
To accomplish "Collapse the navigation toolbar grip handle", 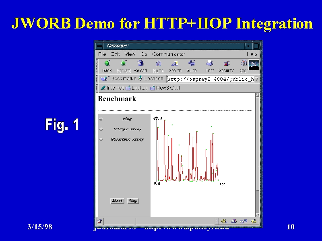I will (97, 66).
